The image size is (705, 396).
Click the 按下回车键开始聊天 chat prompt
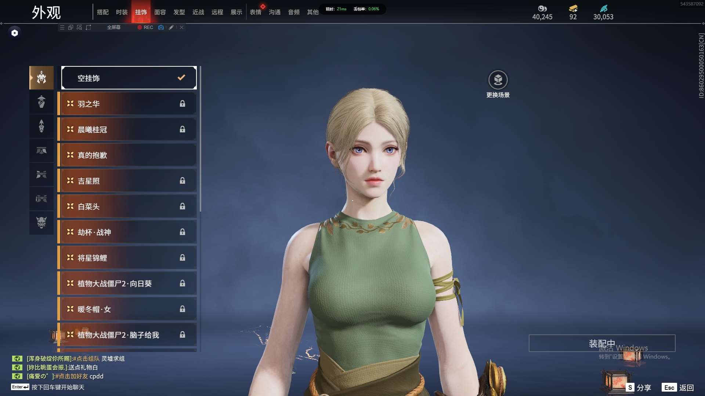pos(58,387)
